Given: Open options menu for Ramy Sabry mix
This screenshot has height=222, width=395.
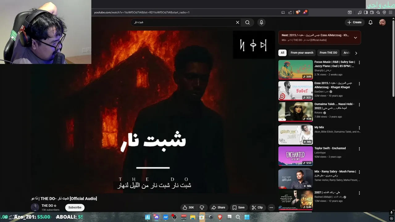Looking at the screenshot, I should click(359, 172).
